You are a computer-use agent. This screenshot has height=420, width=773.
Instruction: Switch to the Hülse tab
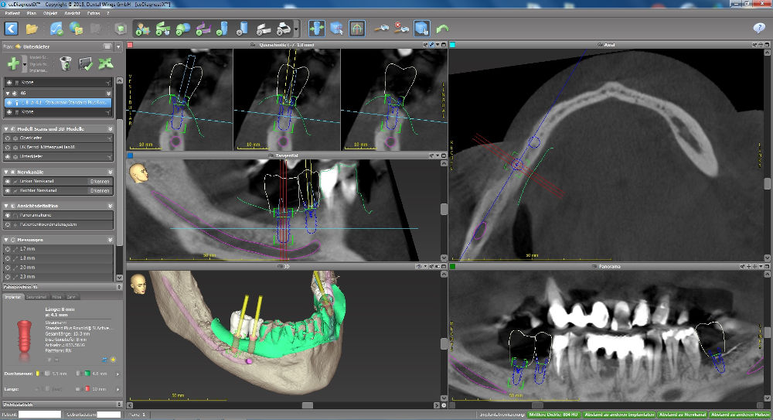tap(57, 296)
